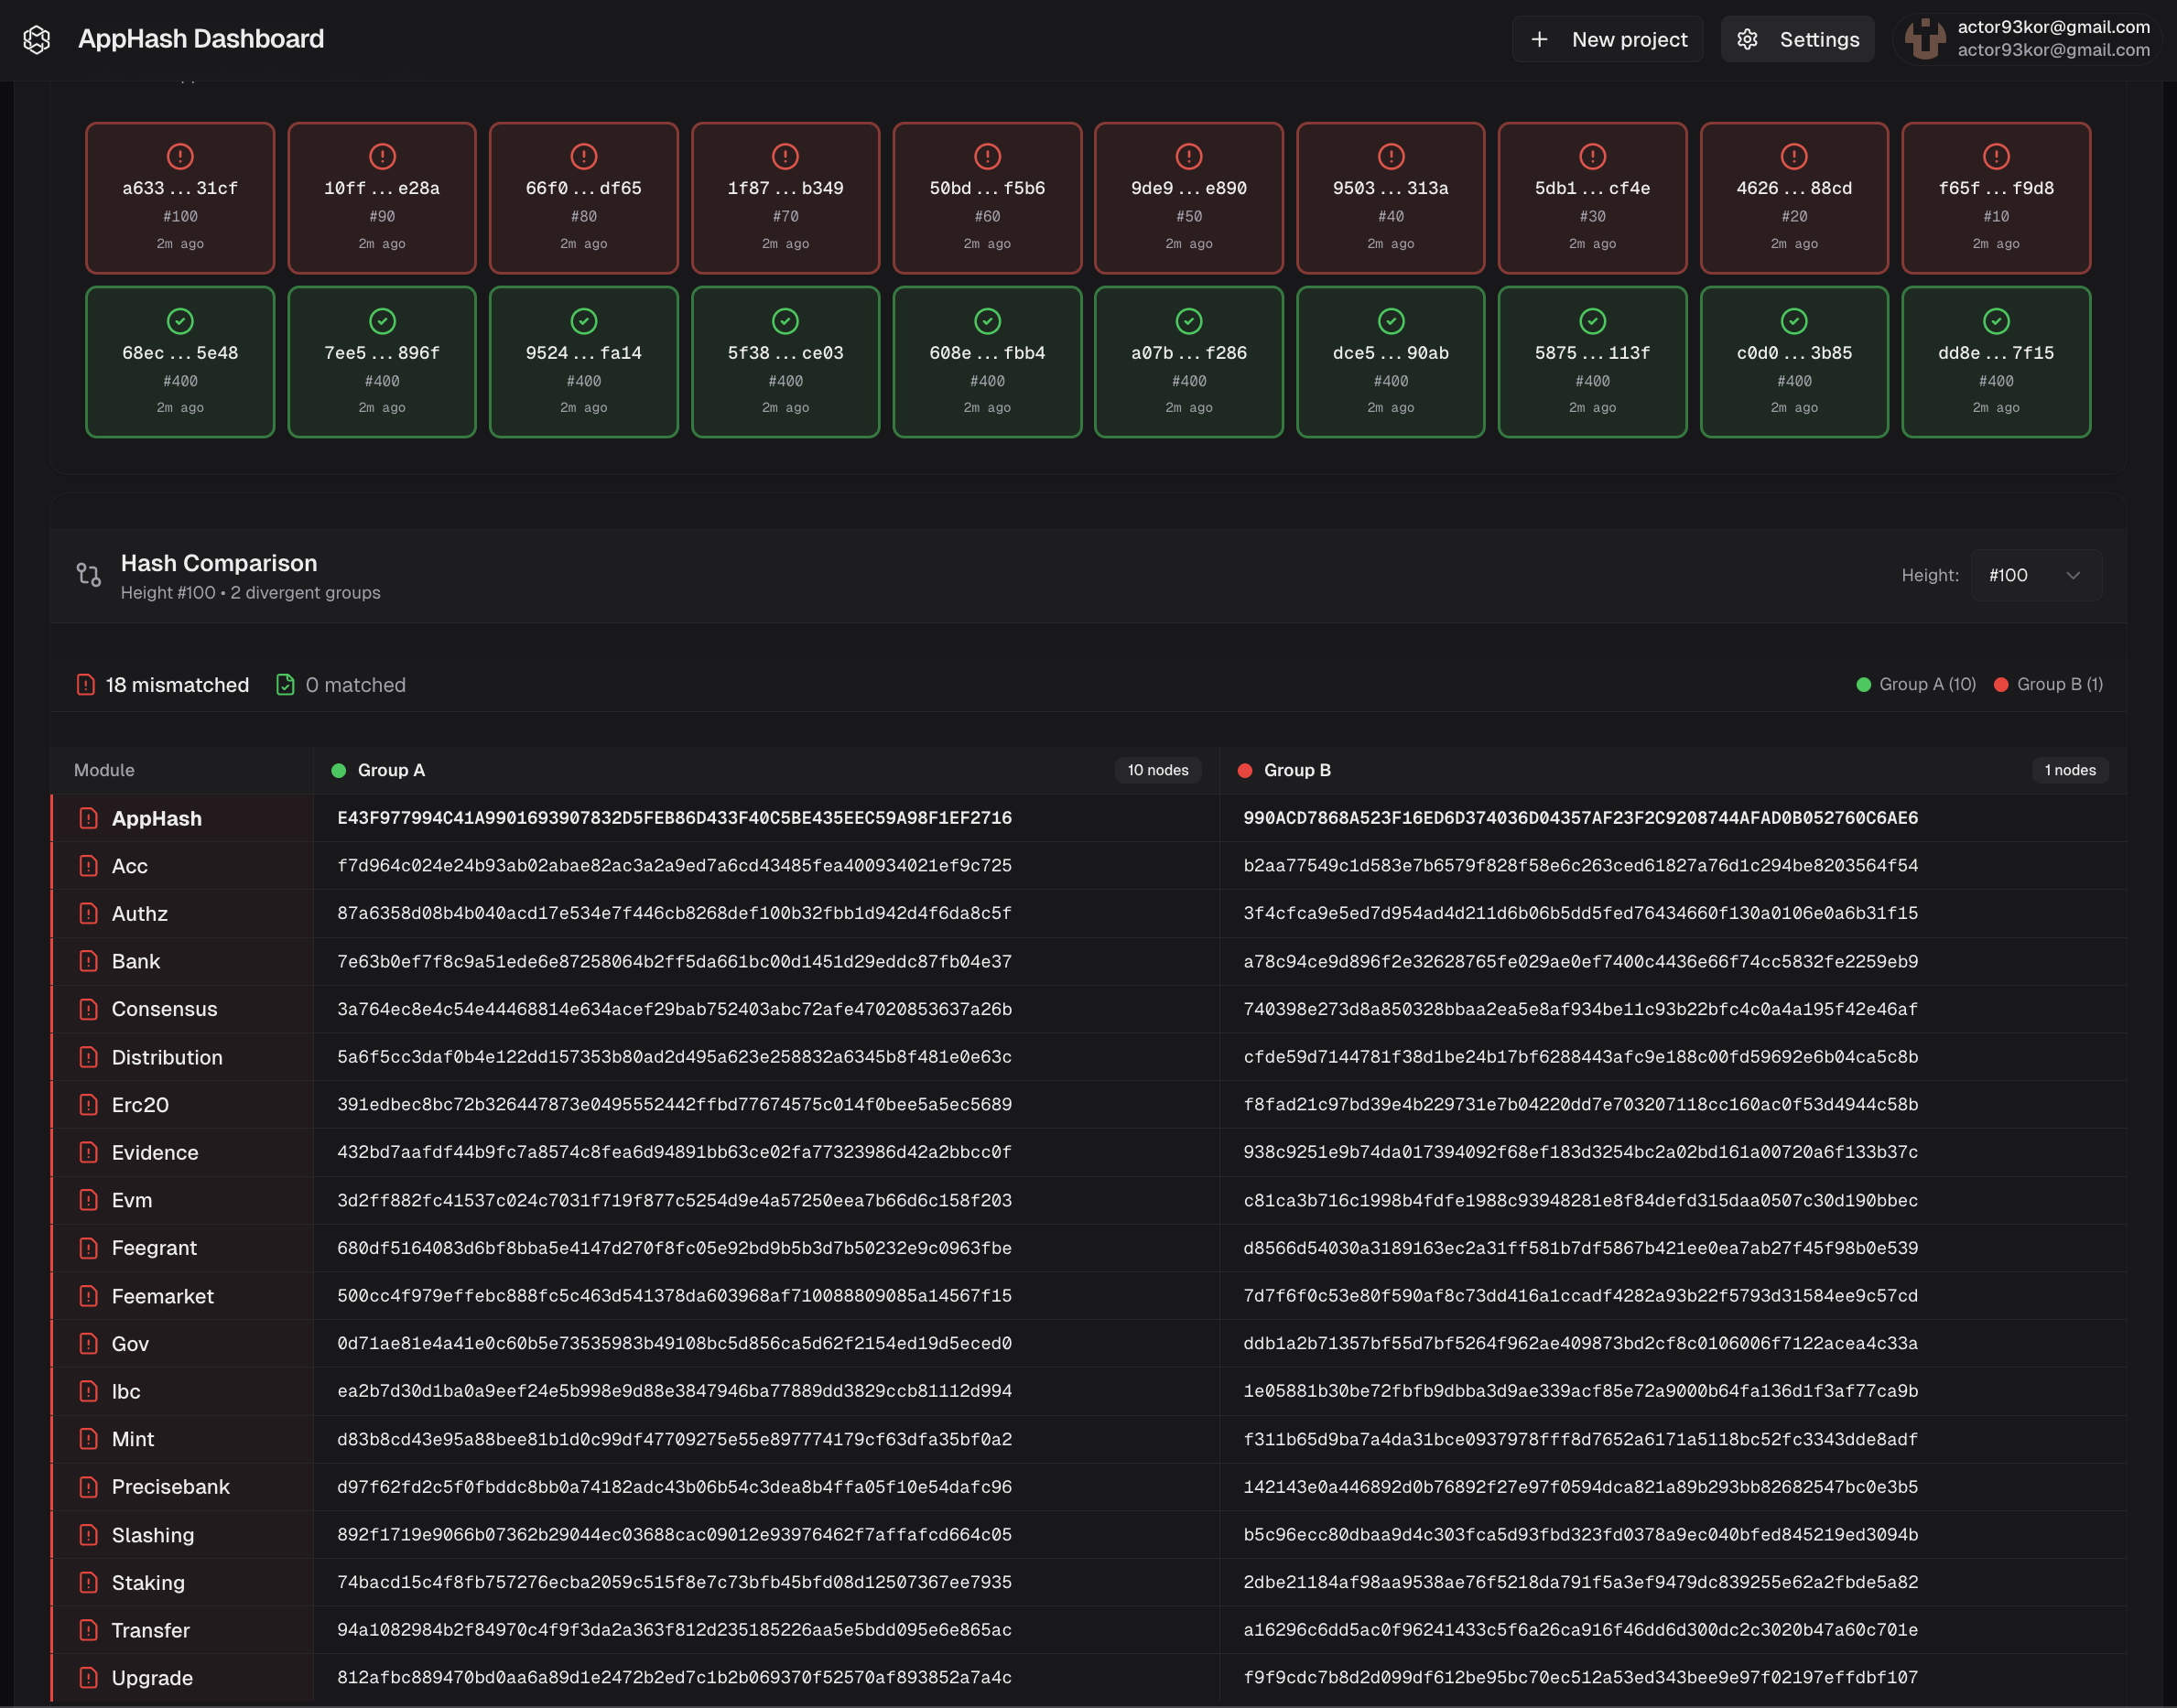Open Settings
Image resolution: width=2177 pixels, height=1708 pixels.
coord(1797,39)
